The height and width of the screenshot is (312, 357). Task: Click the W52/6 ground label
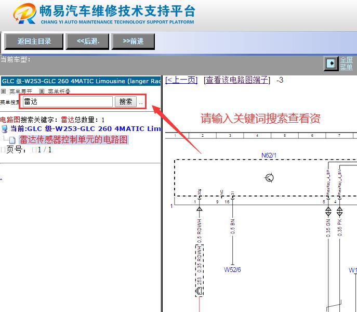click(x=232, y=270)
